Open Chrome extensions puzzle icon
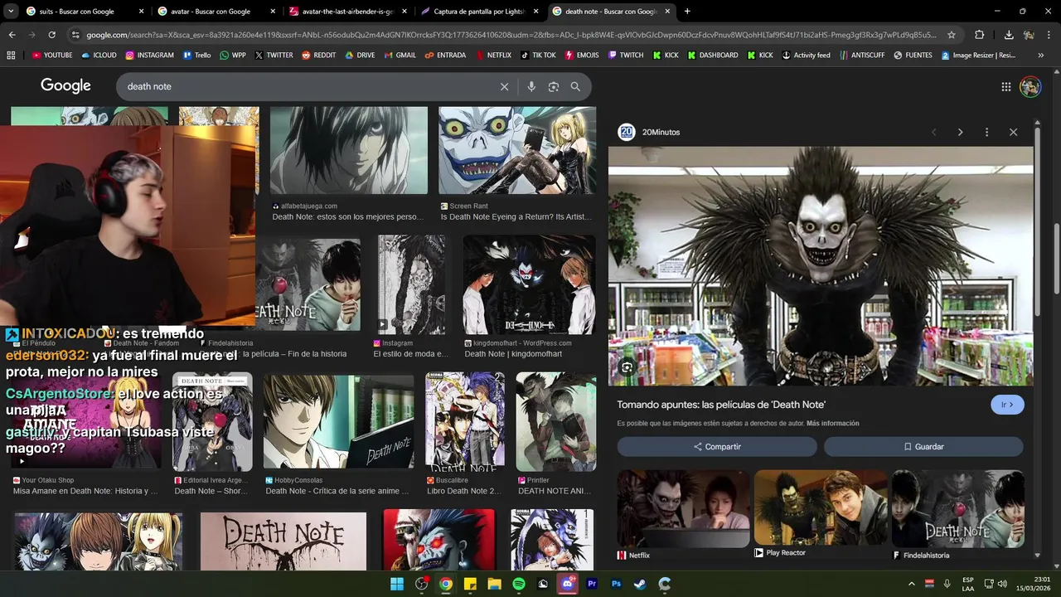 (x=979, y=35)
